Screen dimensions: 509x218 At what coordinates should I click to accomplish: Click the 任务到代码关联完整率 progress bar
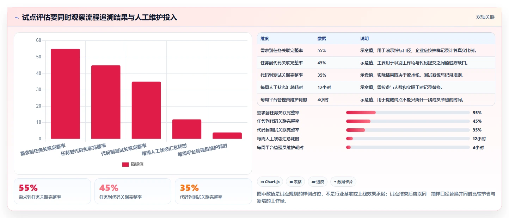[x=408, y=121]
